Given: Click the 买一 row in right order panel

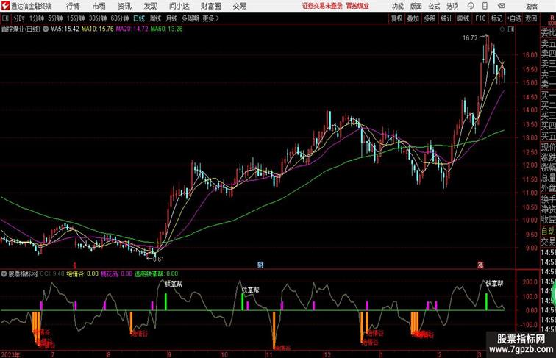Looking at the screenshot, I should point(548,96).
